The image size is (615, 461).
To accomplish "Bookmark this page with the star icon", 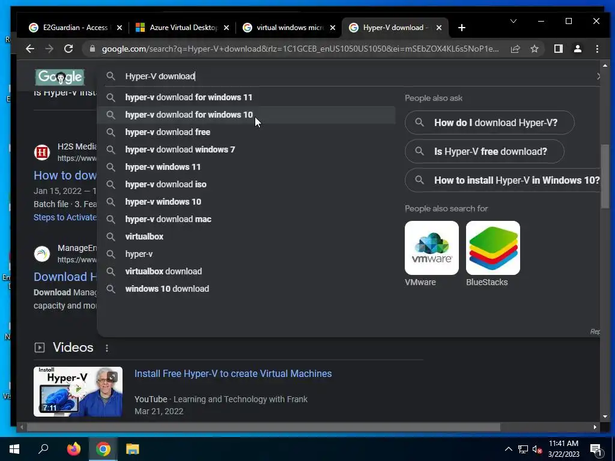I will click(x=535, y=49).
